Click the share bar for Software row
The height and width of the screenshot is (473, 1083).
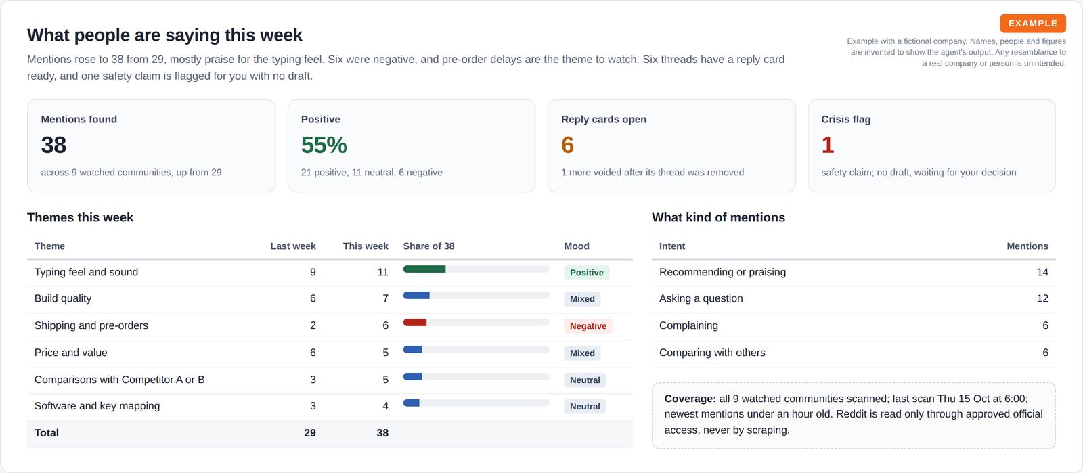pos(476,403)
